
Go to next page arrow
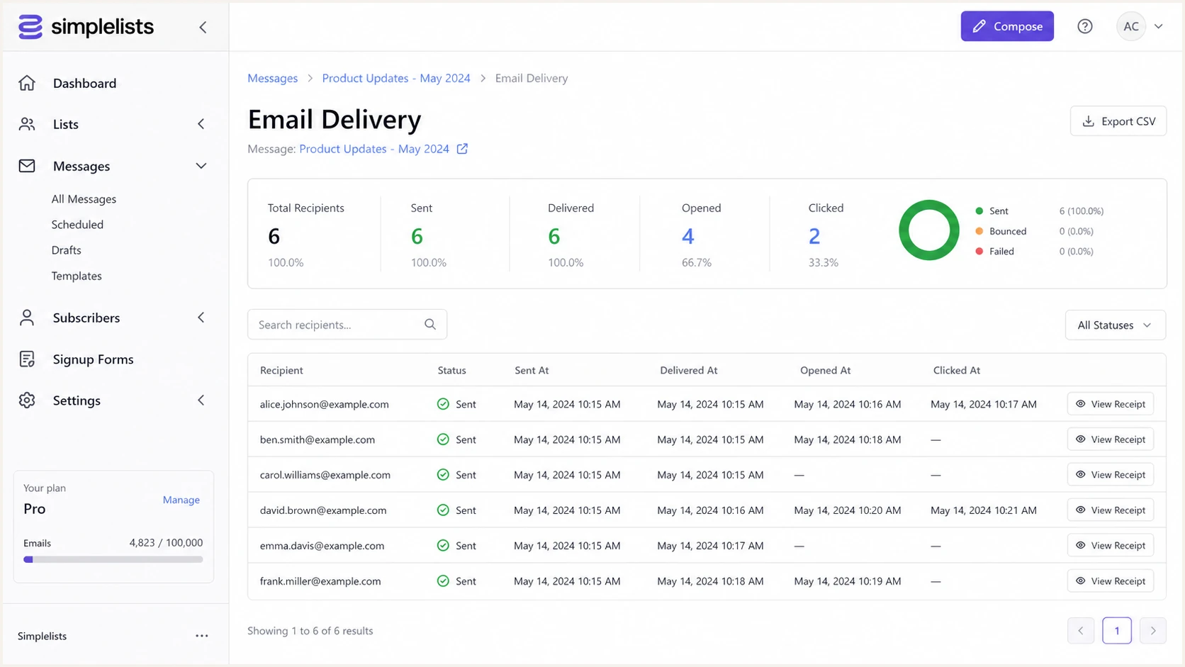pyautogui.click(x=1153, y=631)
